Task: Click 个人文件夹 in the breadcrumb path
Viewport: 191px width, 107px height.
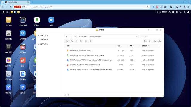Action: coord(83,36)
